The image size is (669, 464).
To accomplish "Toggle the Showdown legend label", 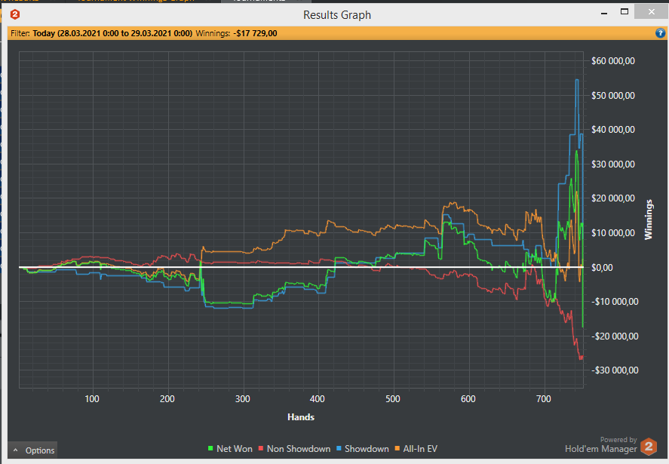I will click(367, 449).
